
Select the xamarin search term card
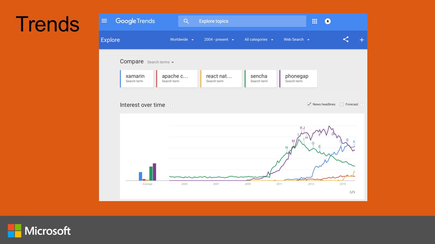pos(137,78)
